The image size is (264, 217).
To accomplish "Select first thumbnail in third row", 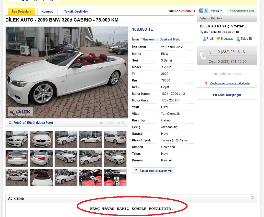I will click(x=17, y=177).
